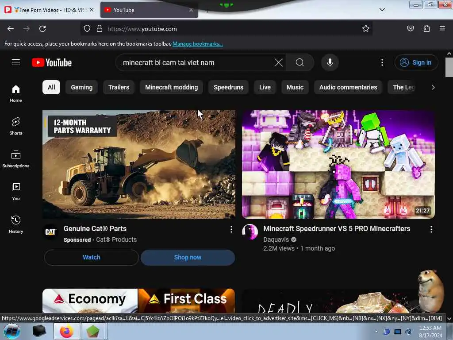Click the YouTube logo

click(x=52, y=62)
